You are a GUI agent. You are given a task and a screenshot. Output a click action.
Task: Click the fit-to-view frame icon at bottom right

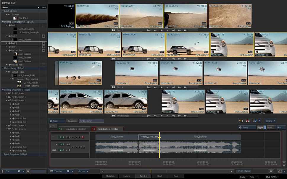pyautogui.click(x=280, y=171)
